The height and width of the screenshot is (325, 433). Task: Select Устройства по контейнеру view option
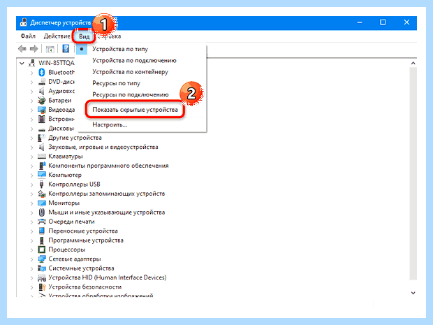point(130,72)
